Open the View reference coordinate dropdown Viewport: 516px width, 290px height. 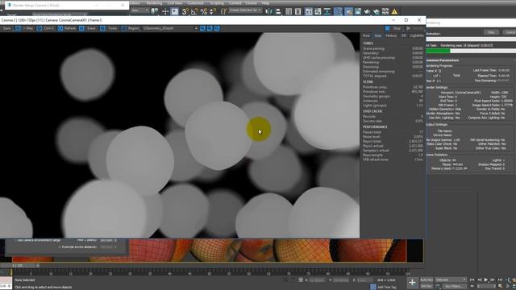point(139,10)
